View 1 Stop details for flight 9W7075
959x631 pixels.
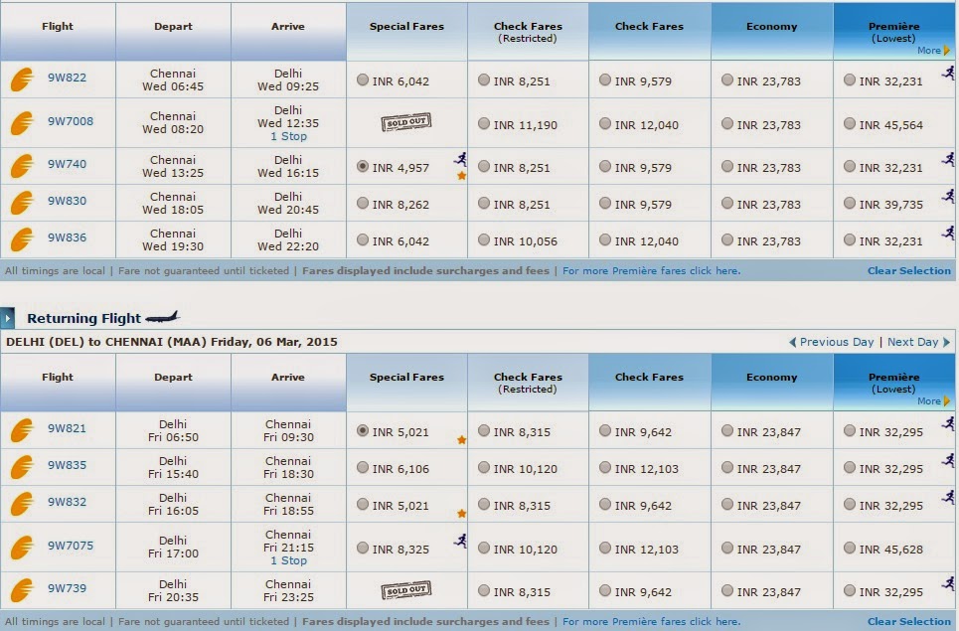pyautogui.click(x=288, y=560)
